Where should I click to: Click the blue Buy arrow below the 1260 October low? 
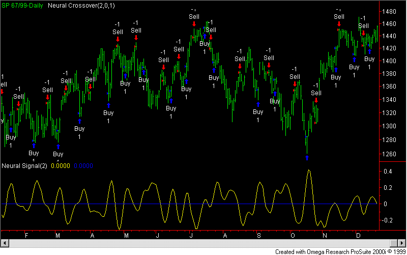click(x=307, y=158)
